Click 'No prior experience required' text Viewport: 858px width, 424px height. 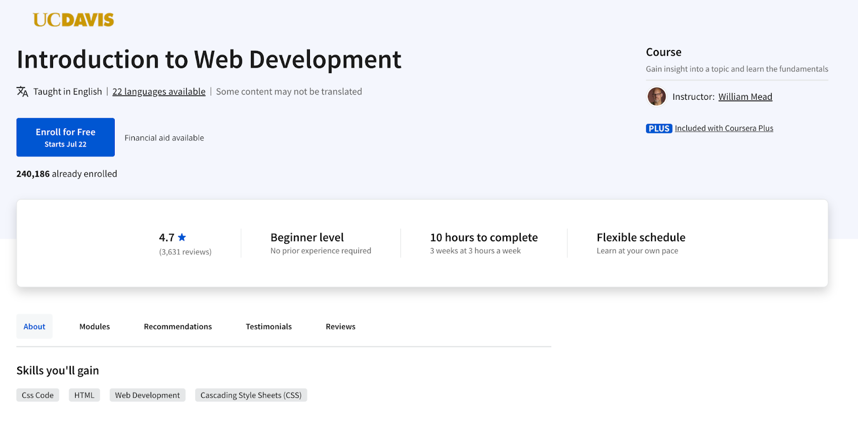321,251
